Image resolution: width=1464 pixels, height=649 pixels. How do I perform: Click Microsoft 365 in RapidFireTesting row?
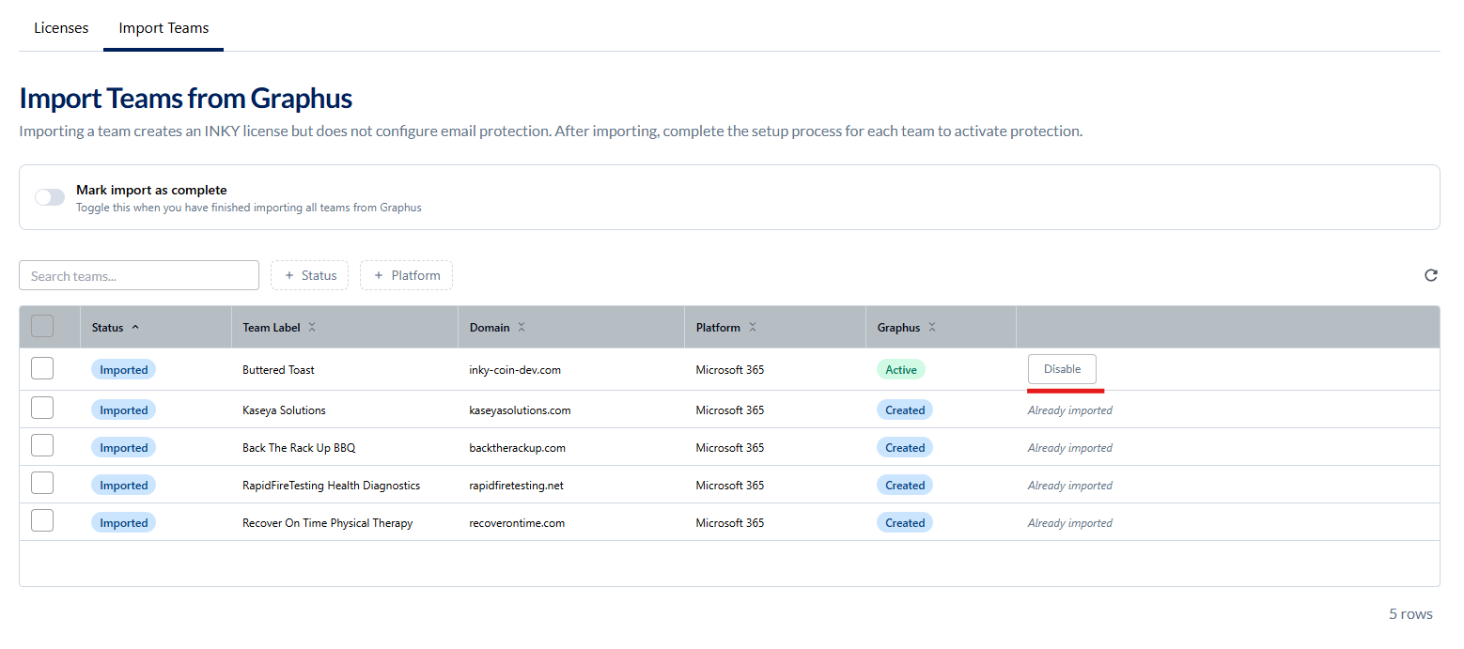pos(730,486)
